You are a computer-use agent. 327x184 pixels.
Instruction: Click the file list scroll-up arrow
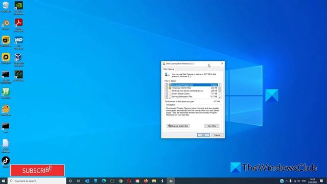[x=220, y=85]
